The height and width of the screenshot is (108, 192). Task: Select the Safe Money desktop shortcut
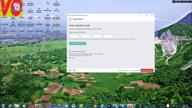(x=4, y=92)
